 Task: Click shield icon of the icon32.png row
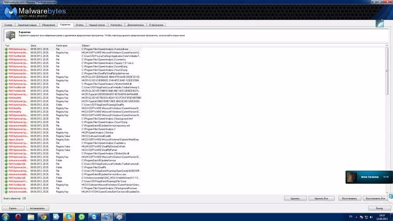pyautogui.click(x=6, y=70)
